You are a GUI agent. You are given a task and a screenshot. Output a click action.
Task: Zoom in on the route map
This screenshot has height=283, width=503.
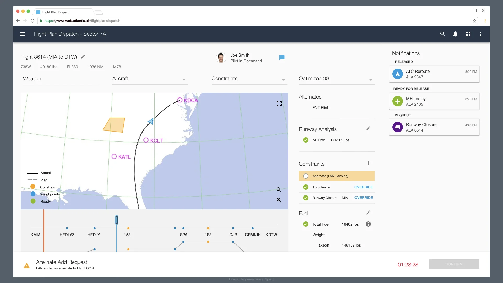pos(279,189)
